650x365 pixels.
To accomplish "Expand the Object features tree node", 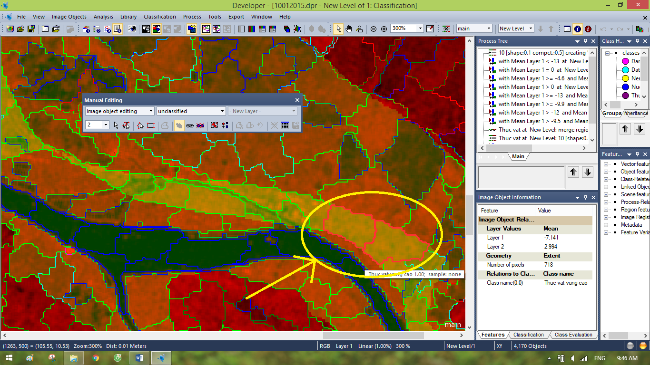I will pos(607,172).
